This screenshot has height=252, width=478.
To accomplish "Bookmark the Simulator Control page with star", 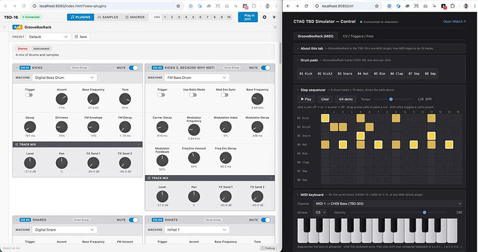I will click(x=377, y=6).
